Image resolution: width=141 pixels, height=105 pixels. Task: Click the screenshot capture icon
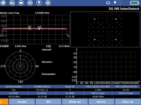pos(12,3)
